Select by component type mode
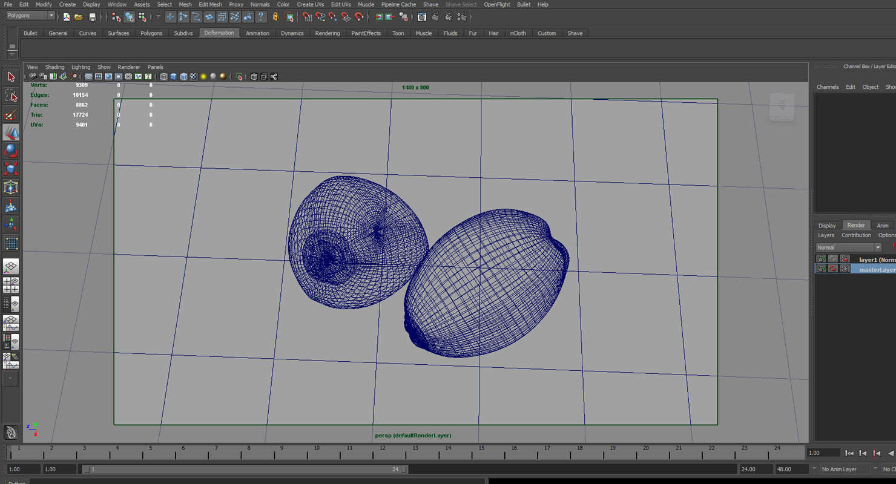 (x=142, y=17)
